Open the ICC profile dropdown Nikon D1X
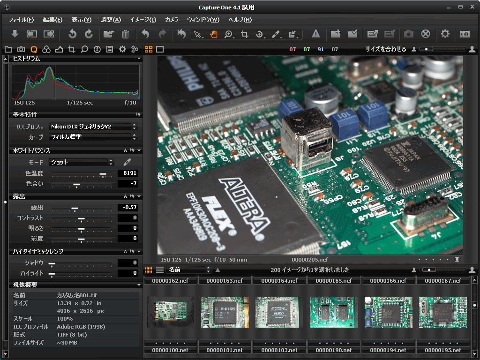Image resolution: width=480 pixels, height=360 pixels. tap(93, 127)
